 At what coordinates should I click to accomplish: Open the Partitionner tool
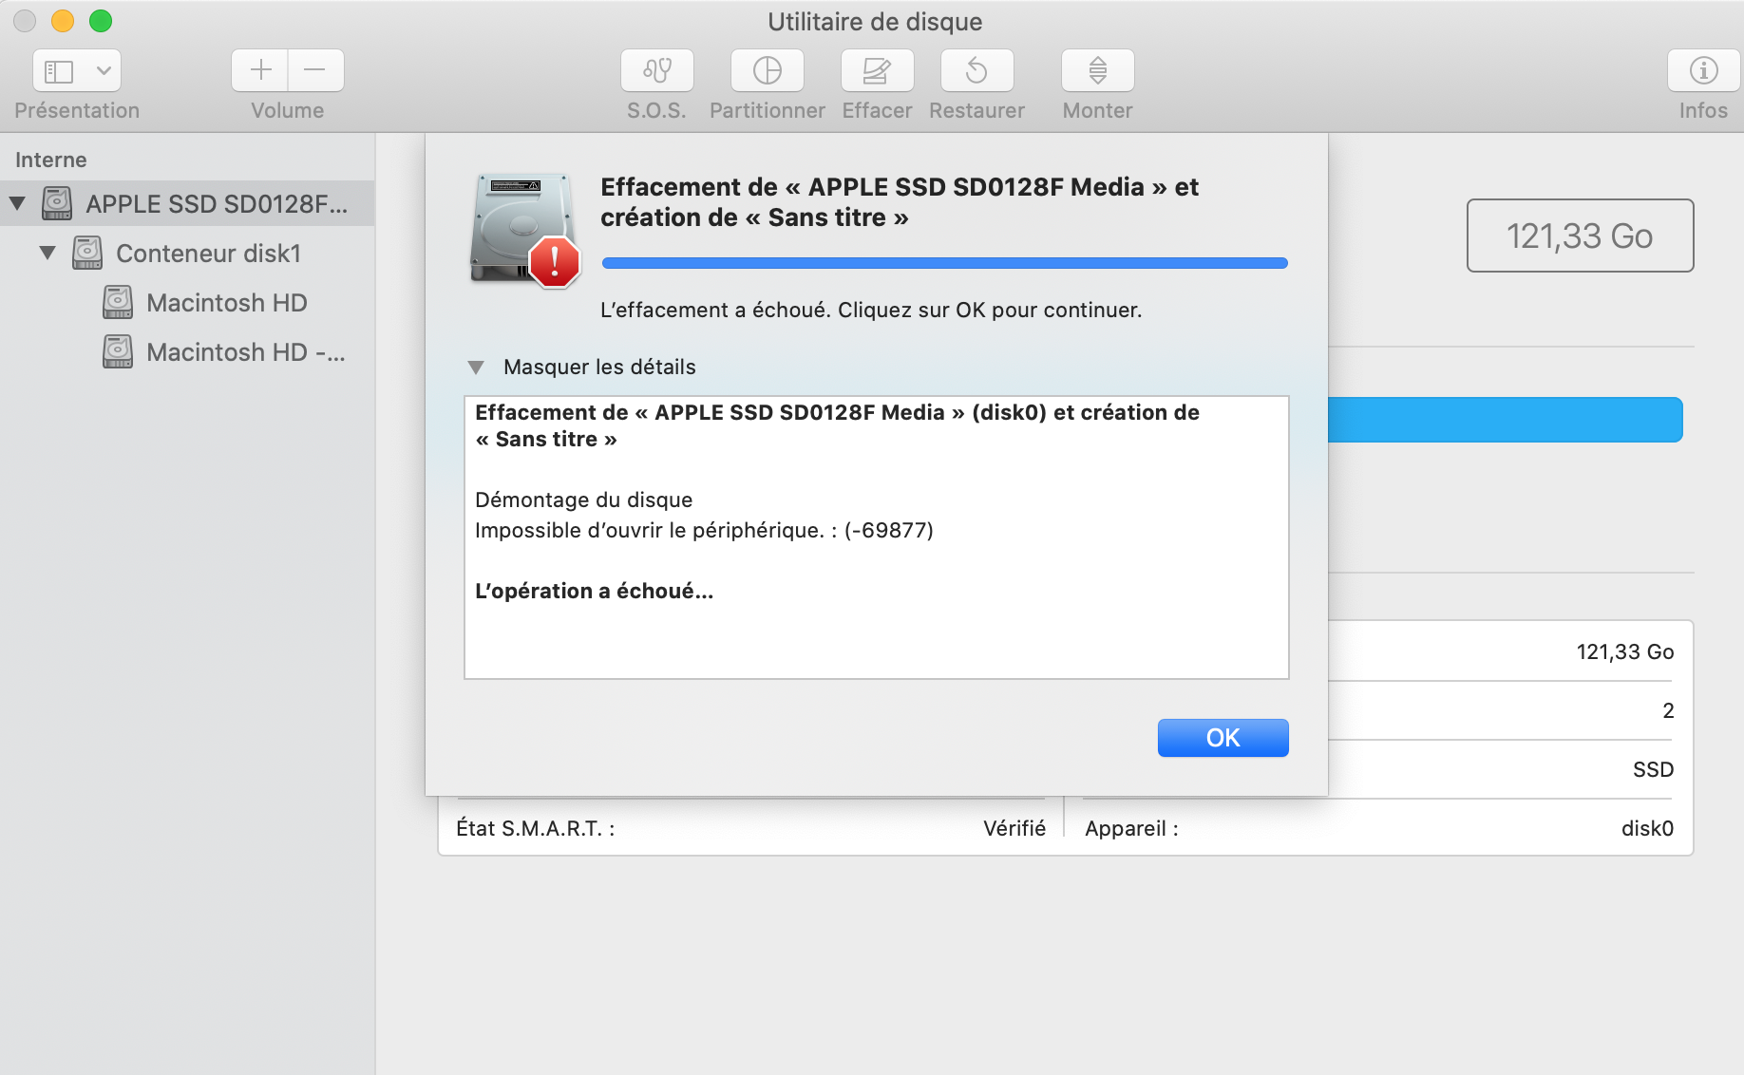click(x=767, y=70)
